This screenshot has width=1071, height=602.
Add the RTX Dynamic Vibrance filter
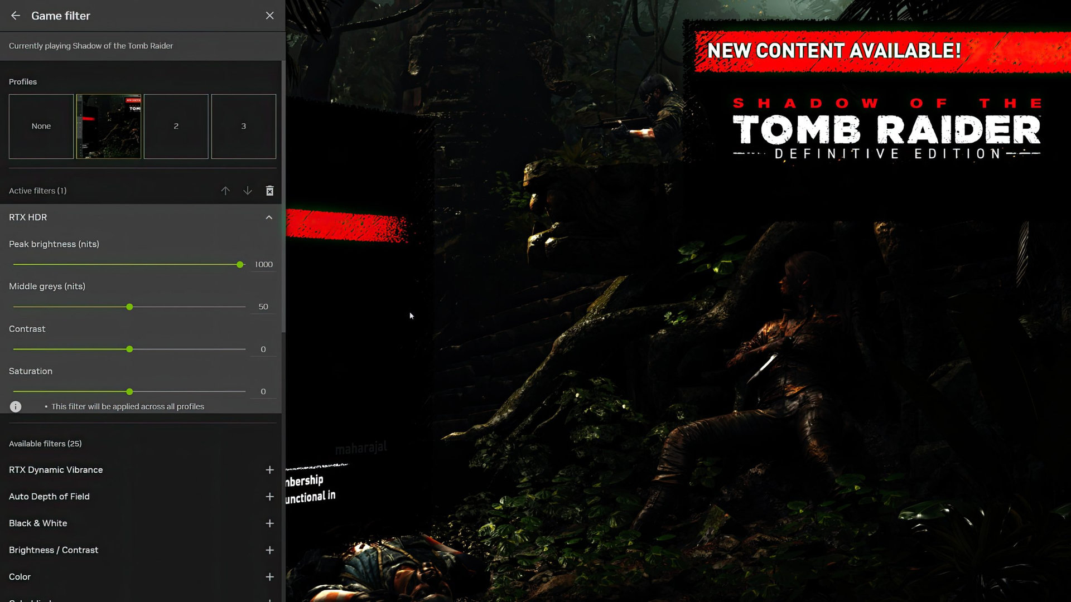coord(269,470)
